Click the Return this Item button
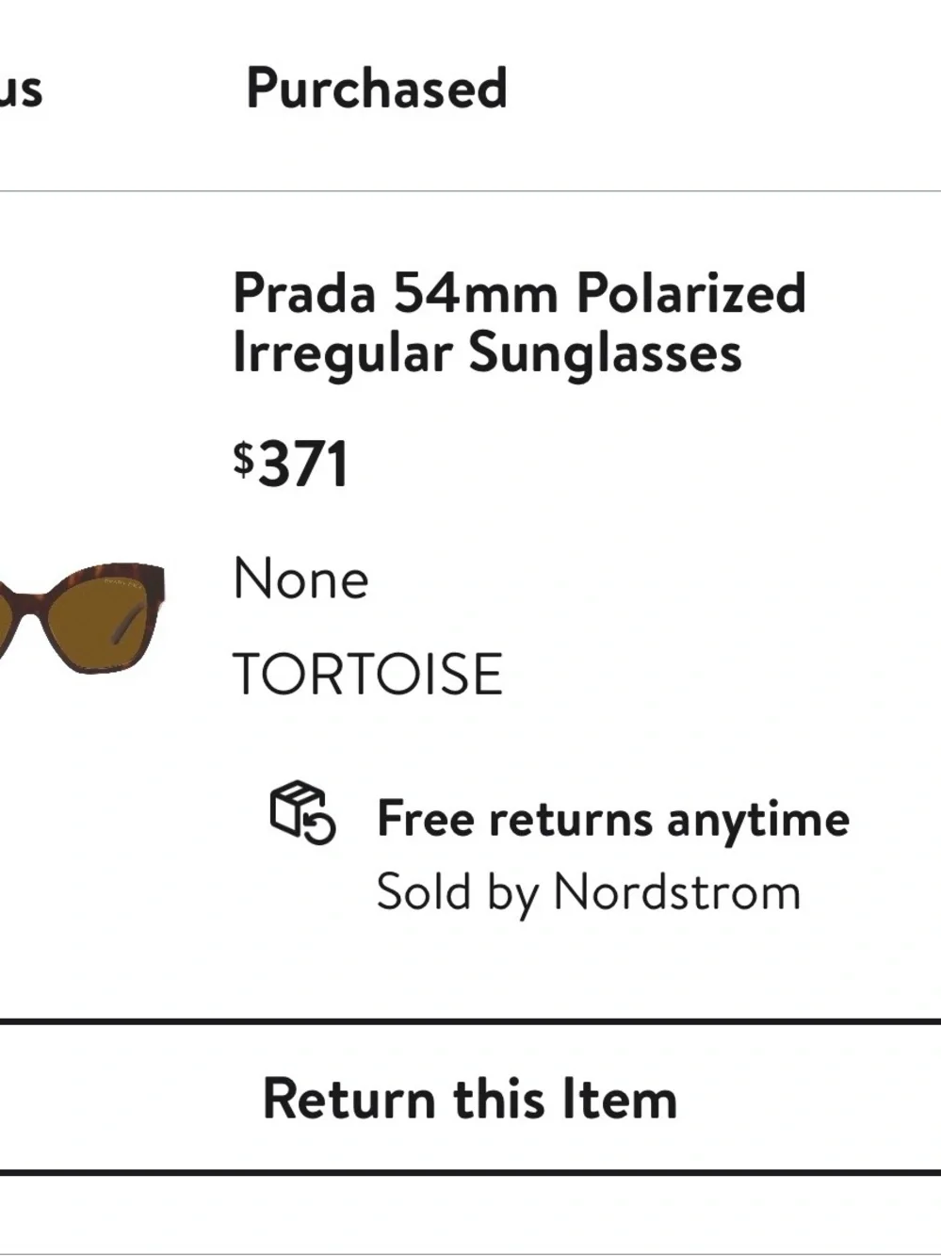This screenshot has height=1256, width=941. click(470, 1098)
